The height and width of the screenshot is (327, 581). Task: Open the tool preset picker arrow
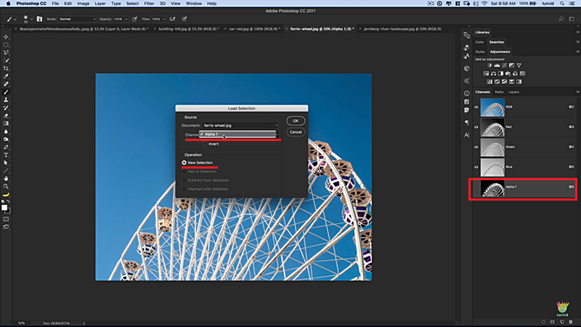[x=15, y=20]
